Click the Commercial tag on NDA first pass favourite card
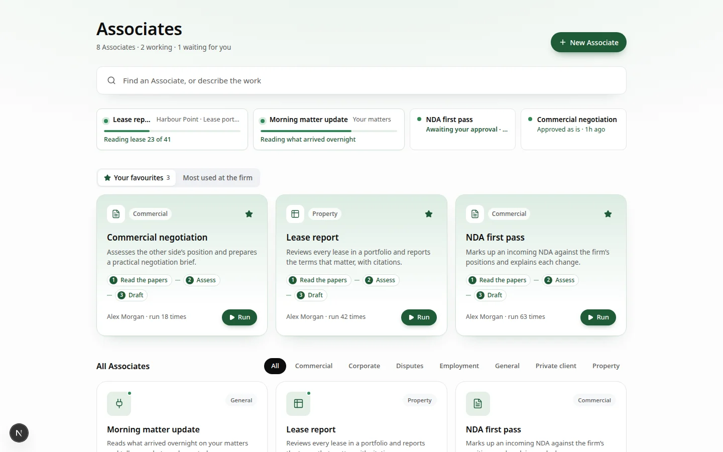The height and width of the screenshot is (452, 723). point(509,214)
